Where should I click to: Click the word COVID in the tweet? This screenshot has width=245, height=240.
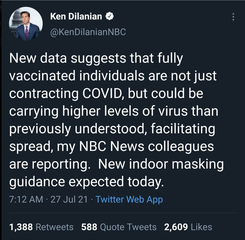[x=99, y=94]
